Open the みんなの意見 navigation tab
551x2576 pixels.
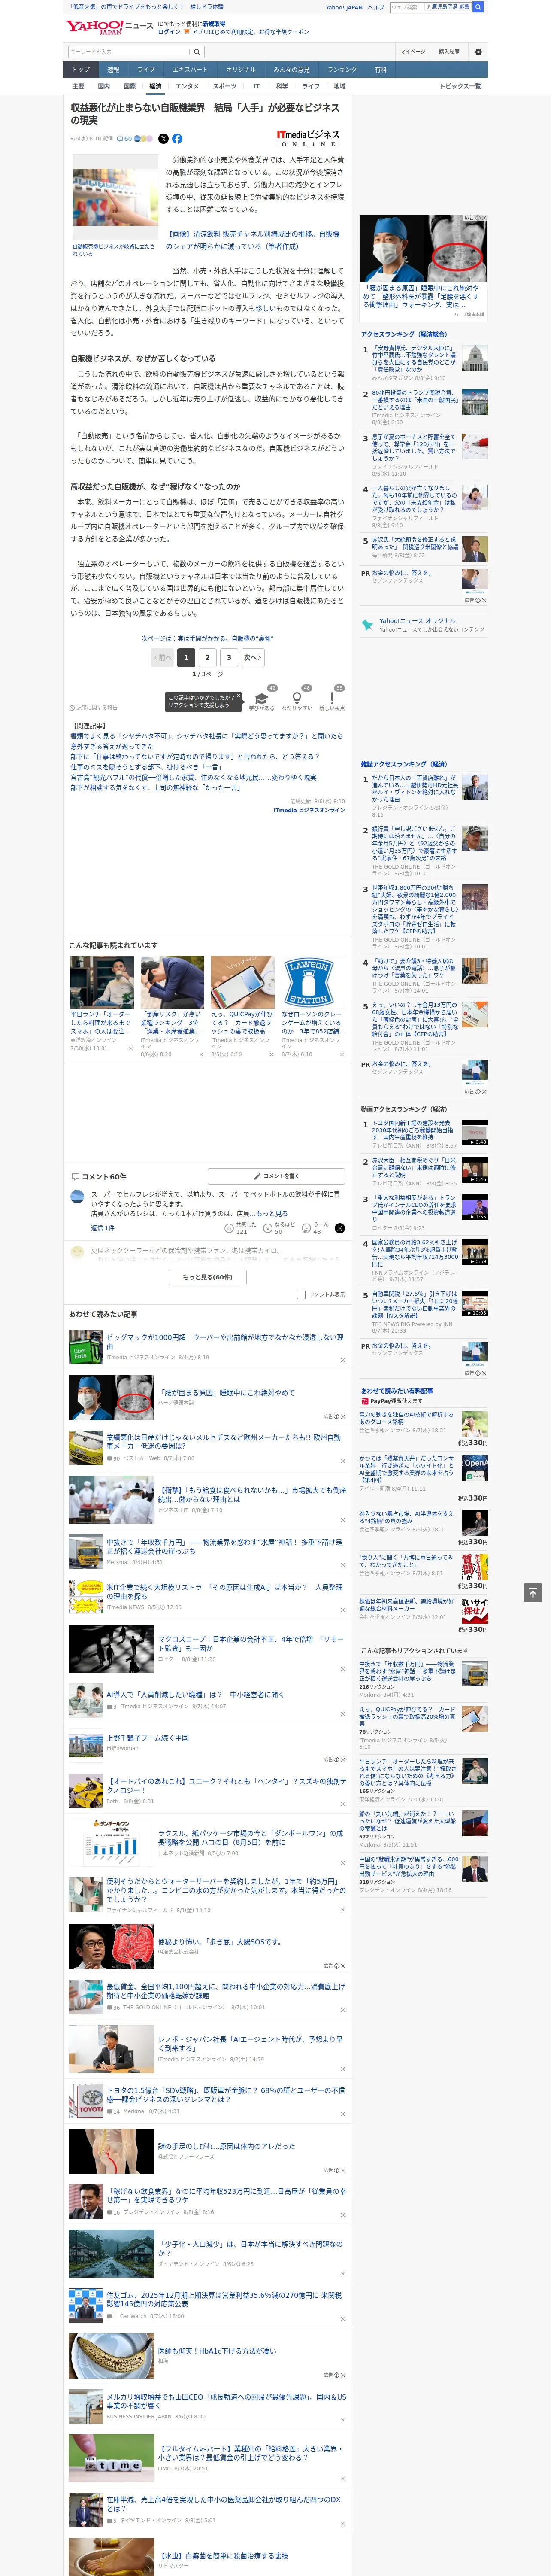pyautogui.click(x=292, y=70)
